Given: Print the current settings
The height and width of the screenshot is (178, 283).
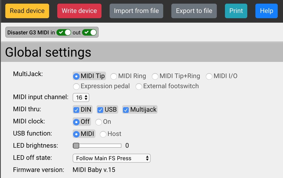Looking at the screenshot, I should (236, 11).
